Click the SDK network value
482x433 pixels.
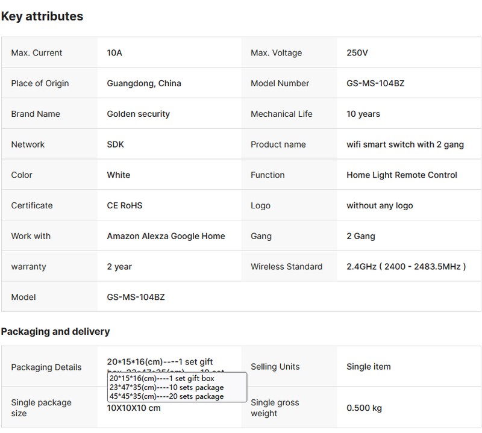115,145
